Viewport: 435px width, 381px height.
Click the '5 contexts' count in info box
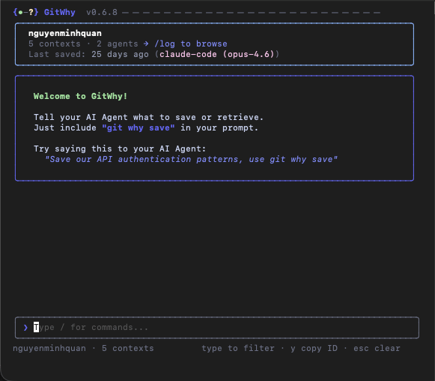click(x=55, y=43)
